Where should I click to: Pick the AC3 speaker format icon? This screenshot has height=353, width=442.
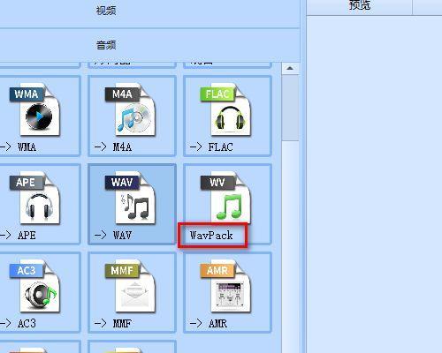tap(35, 287)
